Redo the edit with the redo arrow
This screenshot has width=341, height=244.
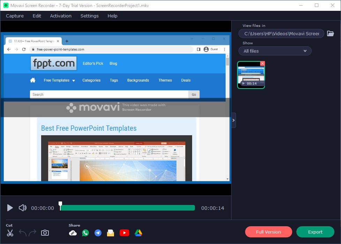coord(32,233)
